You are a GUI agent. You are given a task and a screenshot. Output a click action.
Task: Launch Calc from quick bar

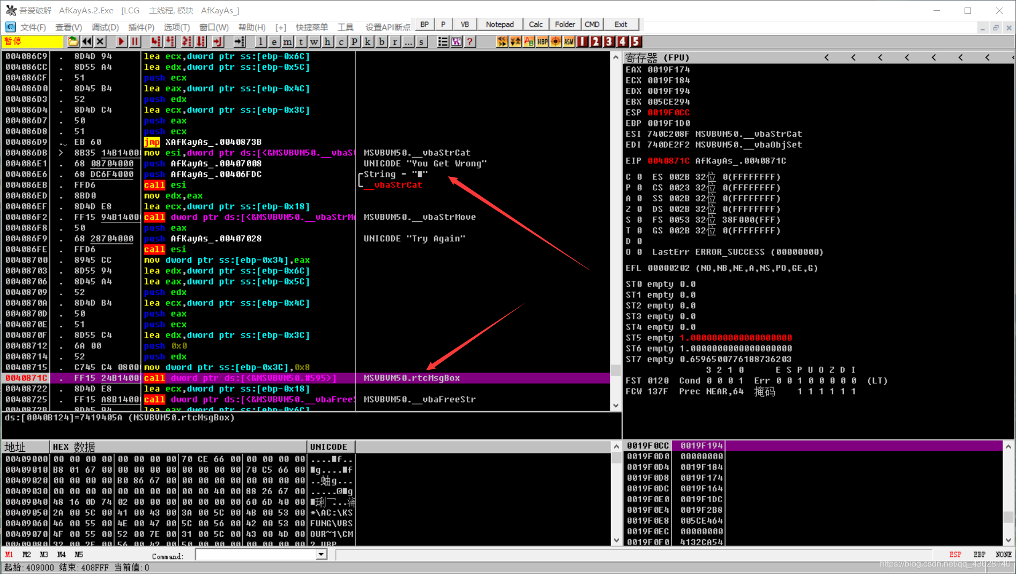coord(536,25)
